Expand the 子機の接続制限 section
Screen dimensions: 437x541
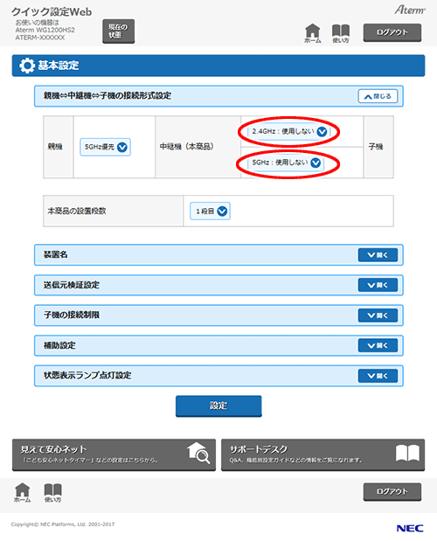[378, 316]
